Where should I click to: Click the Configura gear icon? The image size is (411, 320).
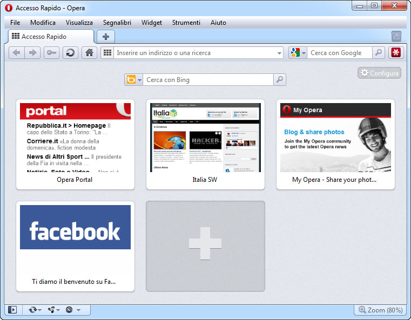tap(365, 73)
